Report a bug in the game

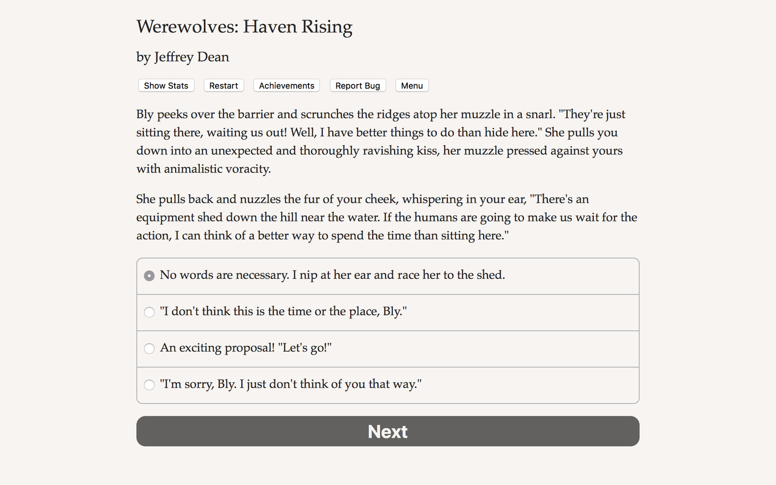[357, 85]
